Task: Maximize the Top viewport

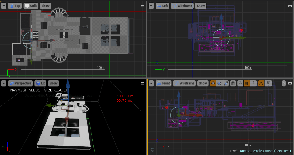Action: (142, 6)
